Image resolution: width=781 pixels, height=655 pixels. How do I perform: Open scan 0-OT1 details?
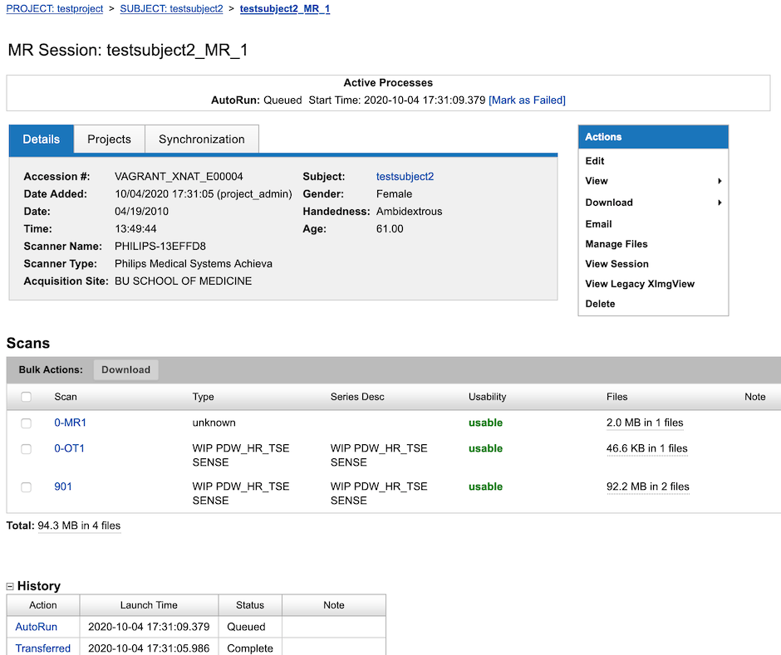pyautogui.click(x=71, y=448)
